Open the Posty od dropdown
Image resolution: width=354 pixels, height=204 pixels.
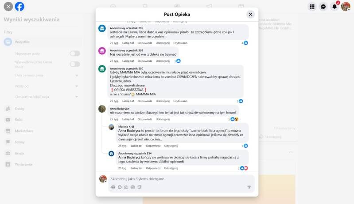pos(47,86)
